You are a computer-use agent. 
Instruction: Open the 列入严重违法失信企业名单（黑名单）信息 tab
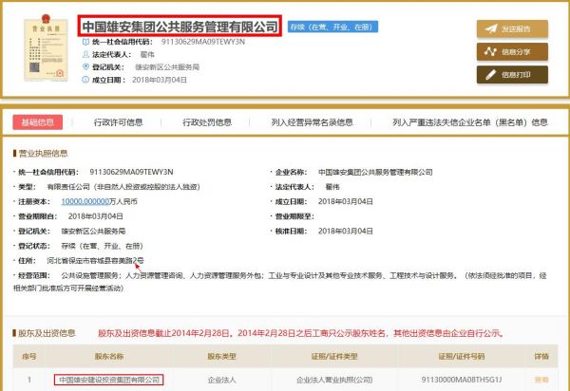pos(470,122)
